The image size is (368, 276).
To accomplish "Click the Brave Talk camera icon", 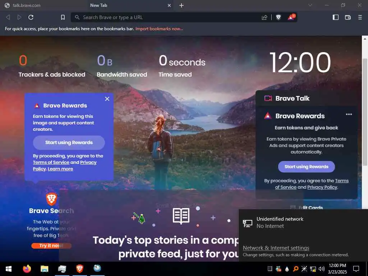I will (x=268, y=98).
